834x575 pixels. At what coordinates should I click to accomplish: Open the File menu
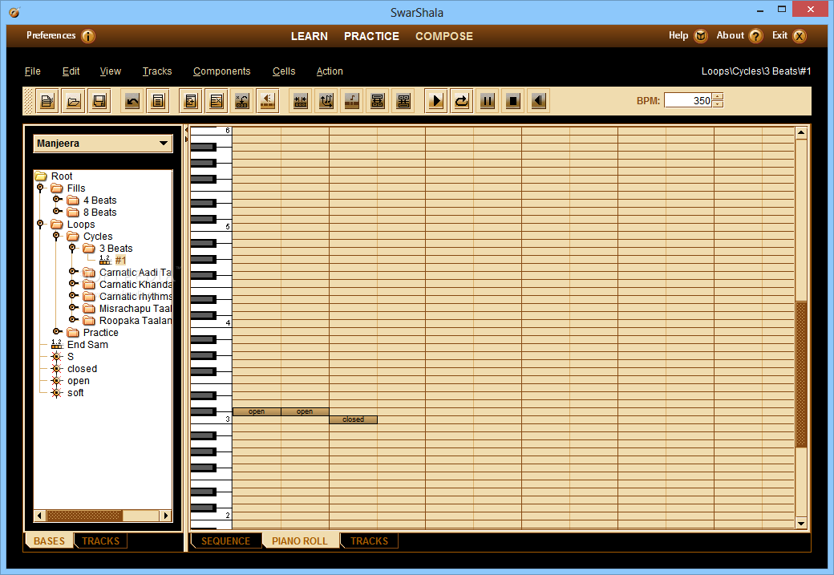(x=32, y=71)
